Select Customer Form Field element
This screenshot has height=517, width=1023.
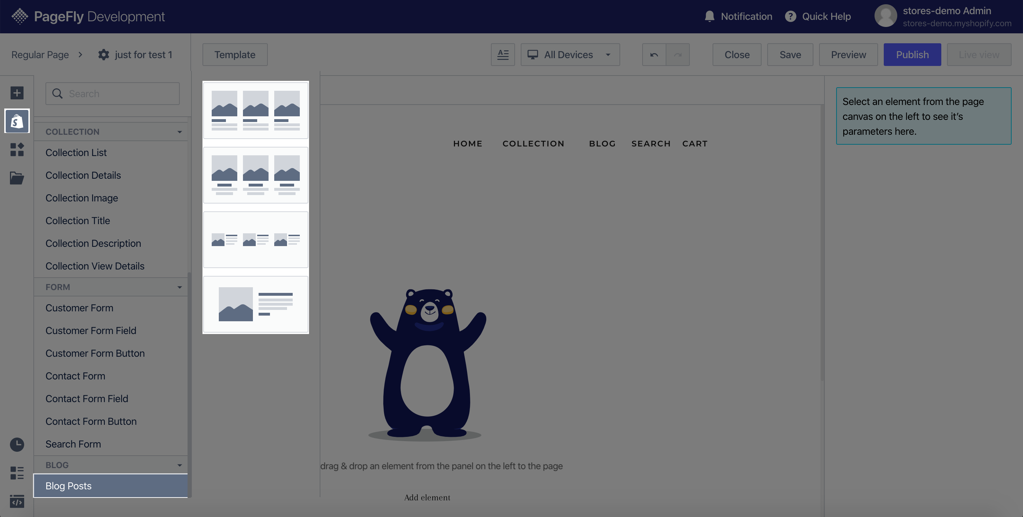tap(110, 330)
